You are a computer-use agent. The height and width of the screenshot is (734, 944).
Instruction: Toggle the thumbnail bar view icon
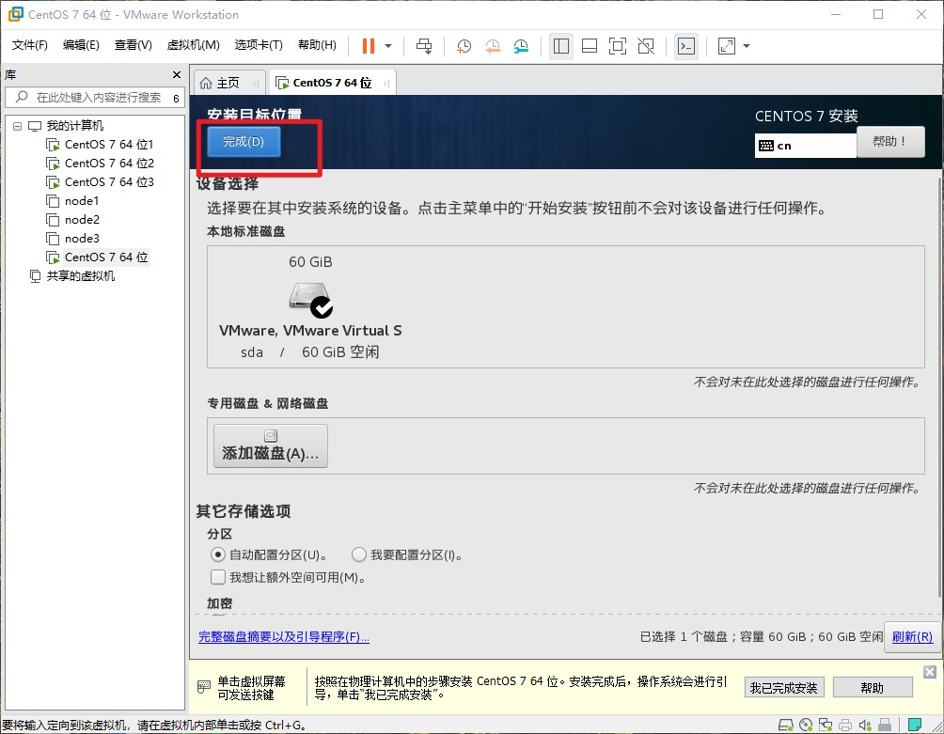tap(590, 46)
